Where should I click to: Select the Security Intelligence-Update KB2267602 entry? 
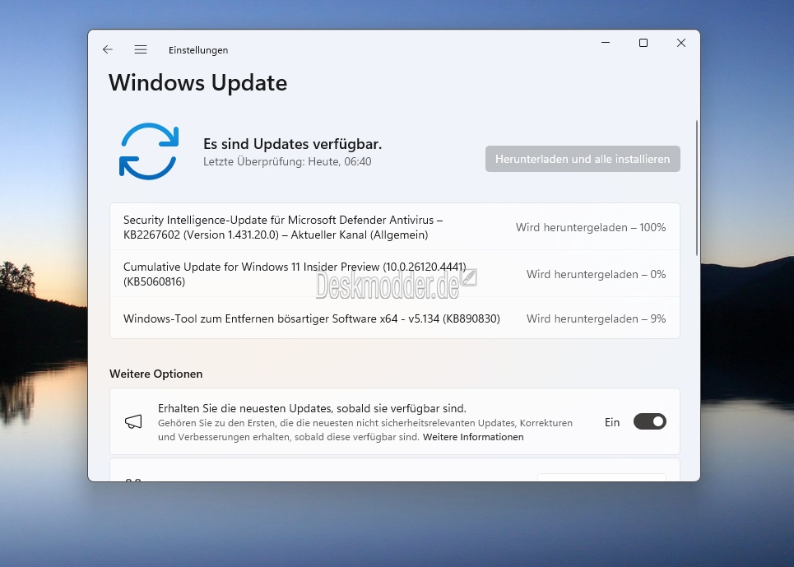[x=394, y=227]
